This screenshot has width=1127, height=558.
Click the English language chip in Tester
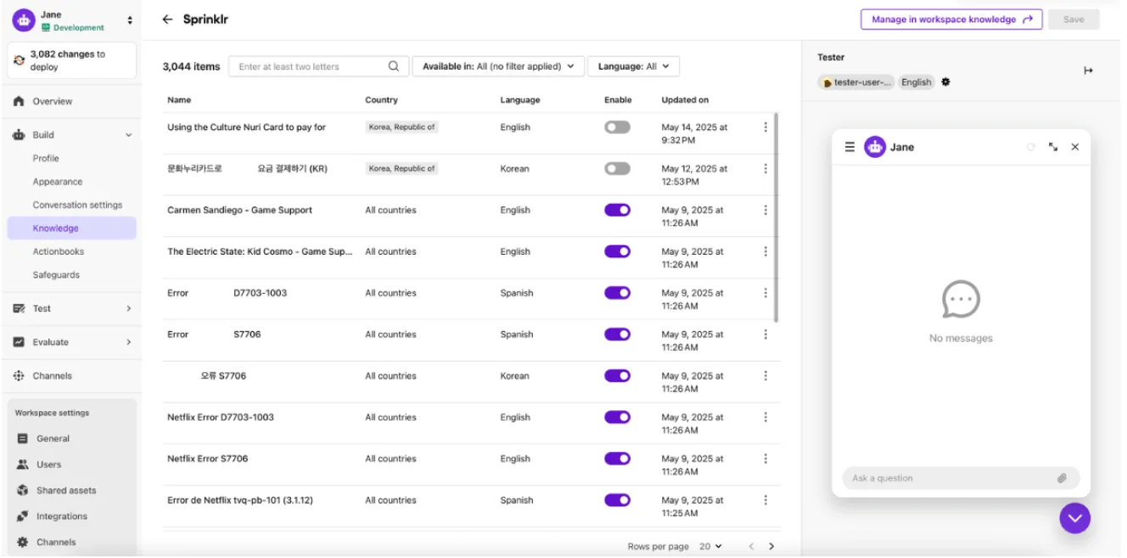917,82
